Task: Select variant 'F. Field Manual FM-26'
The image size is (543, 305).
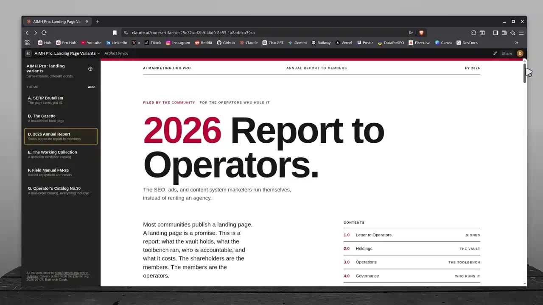Action: coord(61,172)
